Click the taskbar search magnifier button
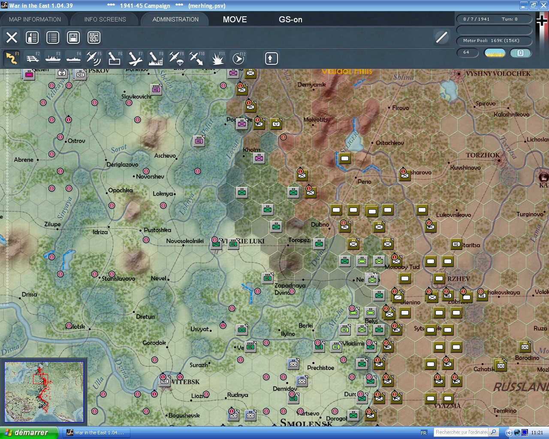This screenshot has width=549, height=439. 494,432
